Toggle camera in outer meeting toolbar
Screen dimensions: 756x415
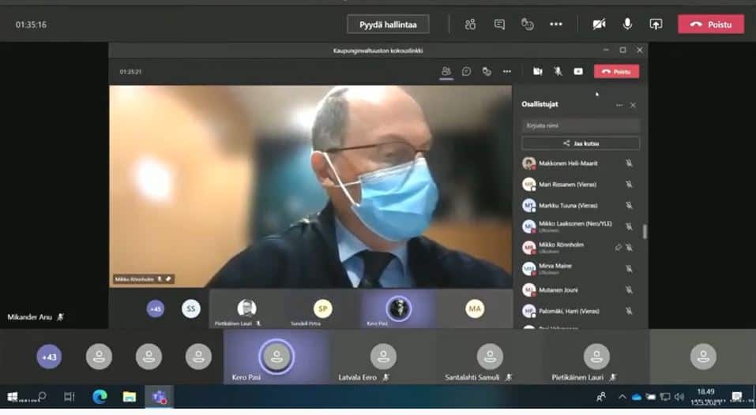(x=600, y=24)
